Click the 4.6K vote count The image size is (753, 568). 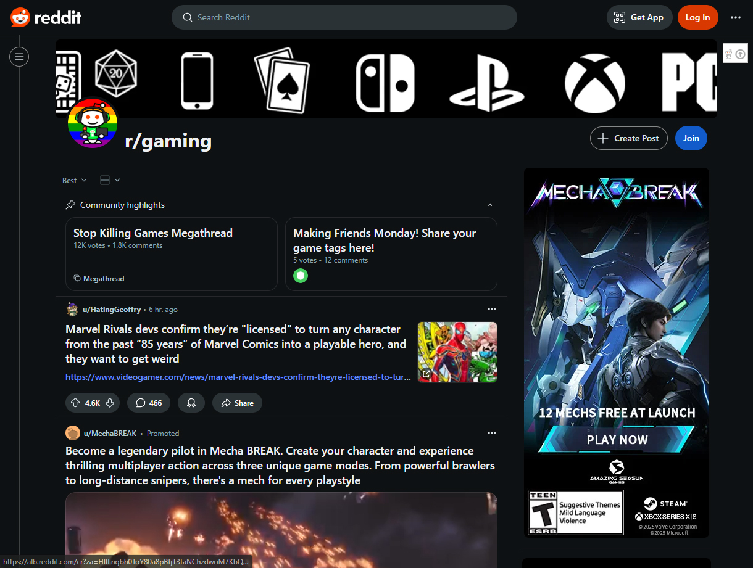pyautogui.click(x=93, y=403)
